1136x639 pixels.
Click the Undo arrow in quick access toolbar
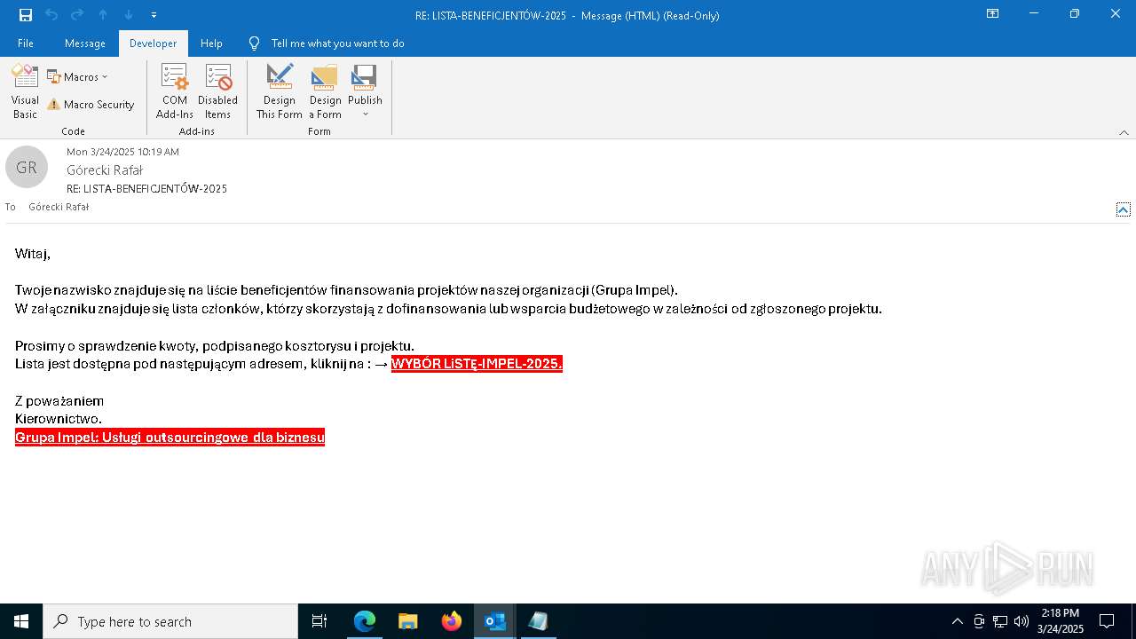[51, 15]
